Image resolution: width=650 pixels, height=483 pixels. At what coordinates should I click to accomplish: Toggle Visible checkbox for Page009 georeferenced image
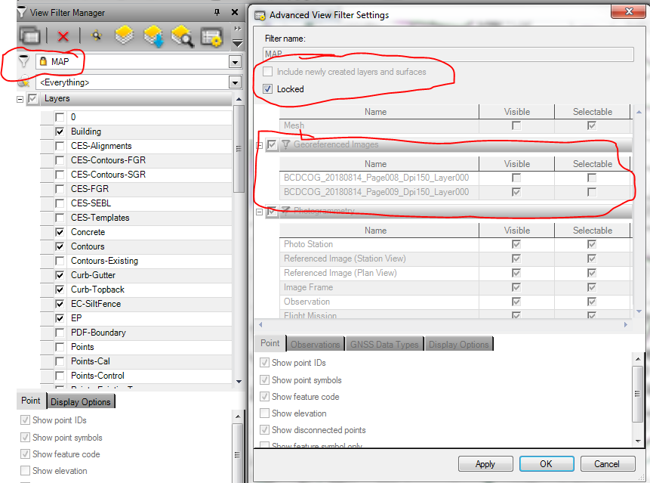click(516, 192)
